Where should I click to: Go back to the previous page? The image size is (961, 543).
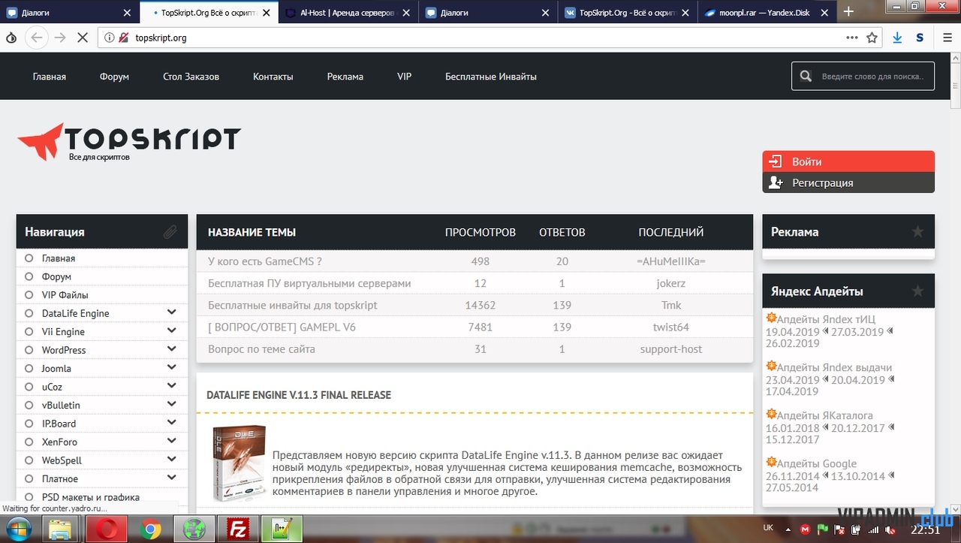pyautogui.click(x=36, y=38)
